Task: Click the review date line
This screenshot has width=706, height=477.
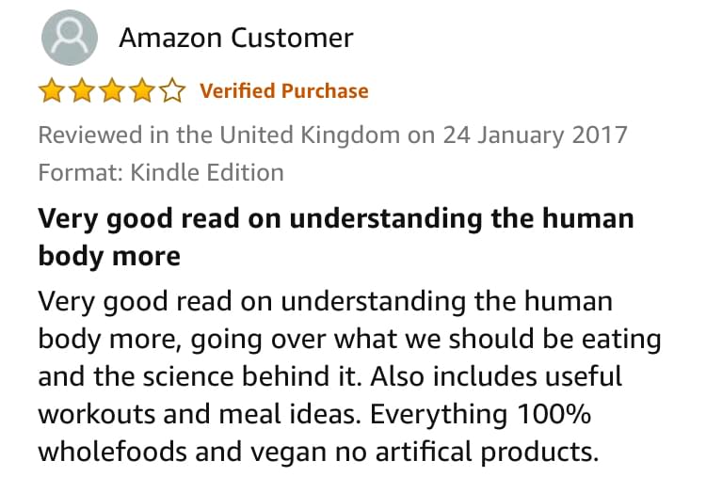Action: (332, 135)
